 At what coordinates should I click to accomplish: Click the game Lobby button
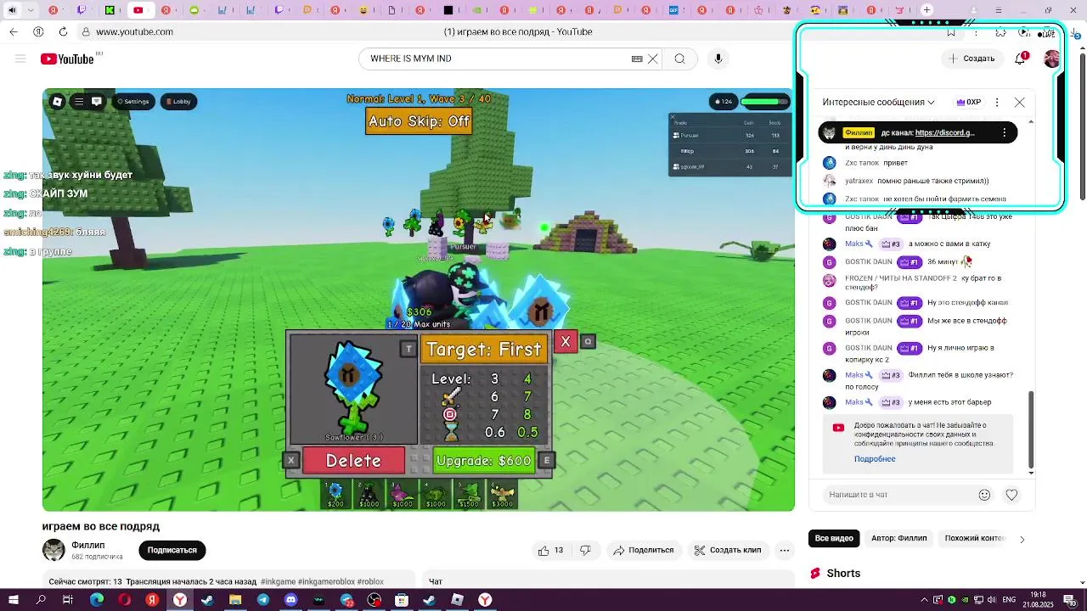[178, 101]
